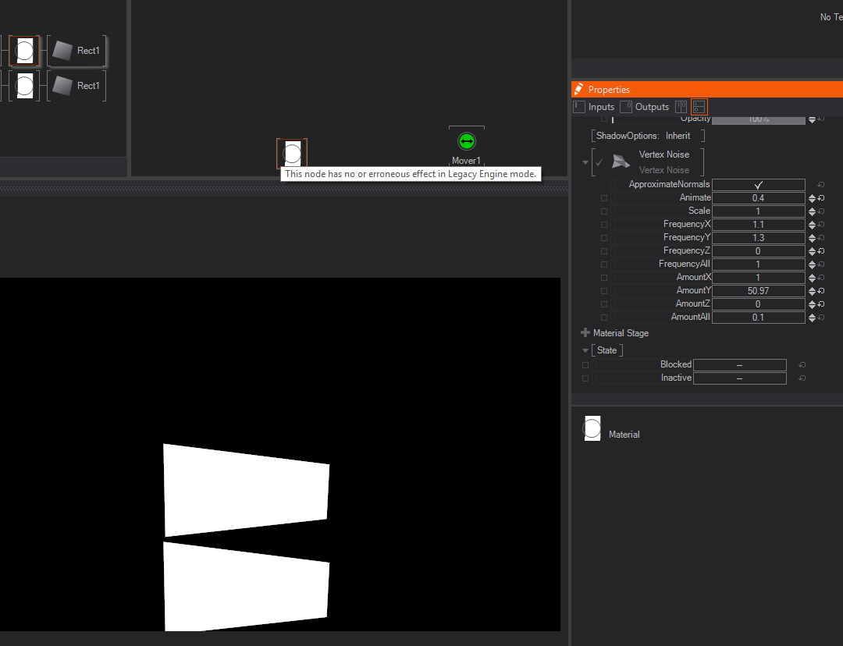Click the revert icon beside Animate
The width and height of the screenshot is (843, 646).
point(821,198)
